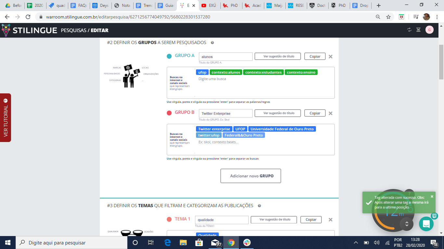This screenshot has height=249, width=444.
Task: Click 'Adicionar novo GRUPO' button
Action: (251, 176)
